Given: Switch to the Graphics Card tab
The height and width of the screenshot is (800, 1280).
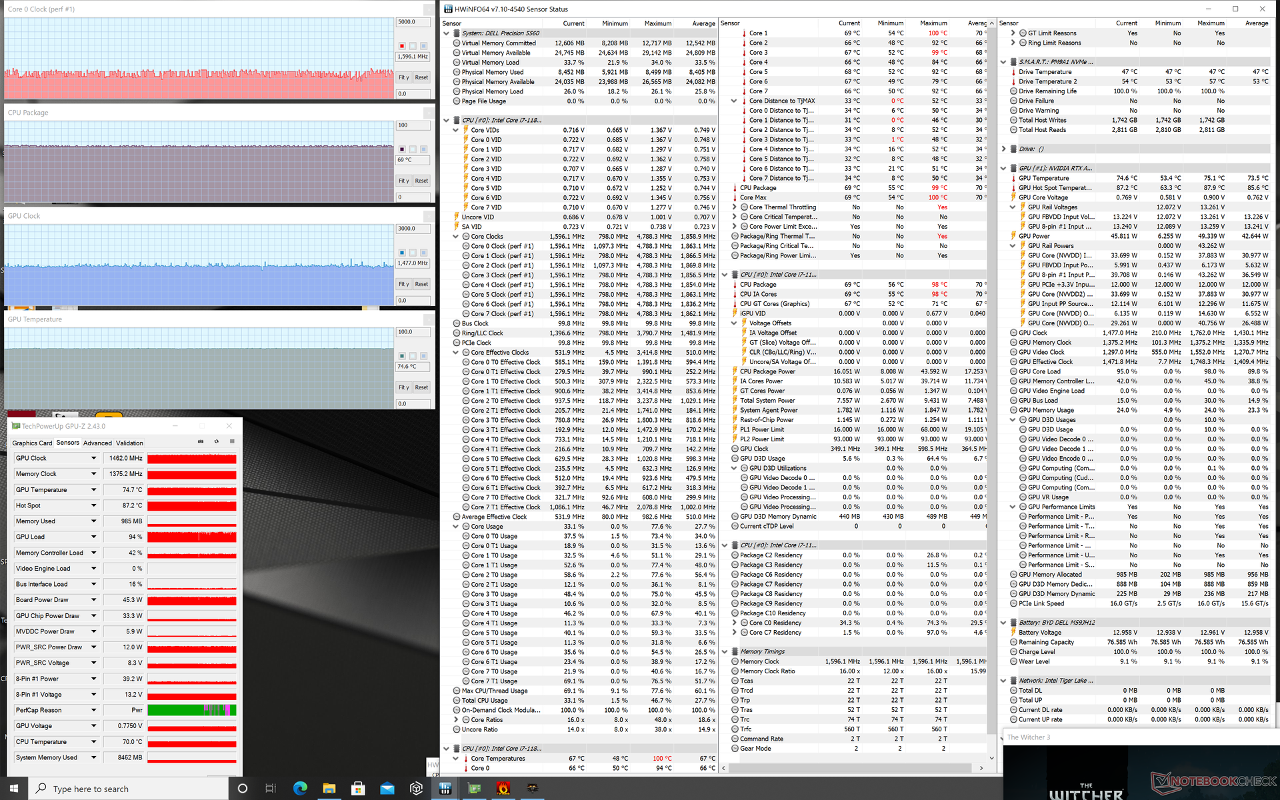Looking at the screenshot, I should [x=32, y=443].
